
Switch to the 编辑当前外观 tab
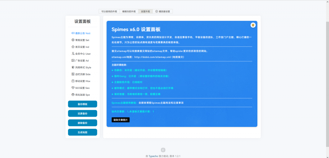[129, 11]
